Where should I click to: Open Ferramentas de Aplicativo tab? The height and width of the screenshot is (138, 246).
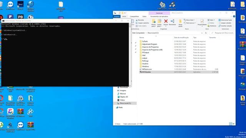[x=159, y=16]
